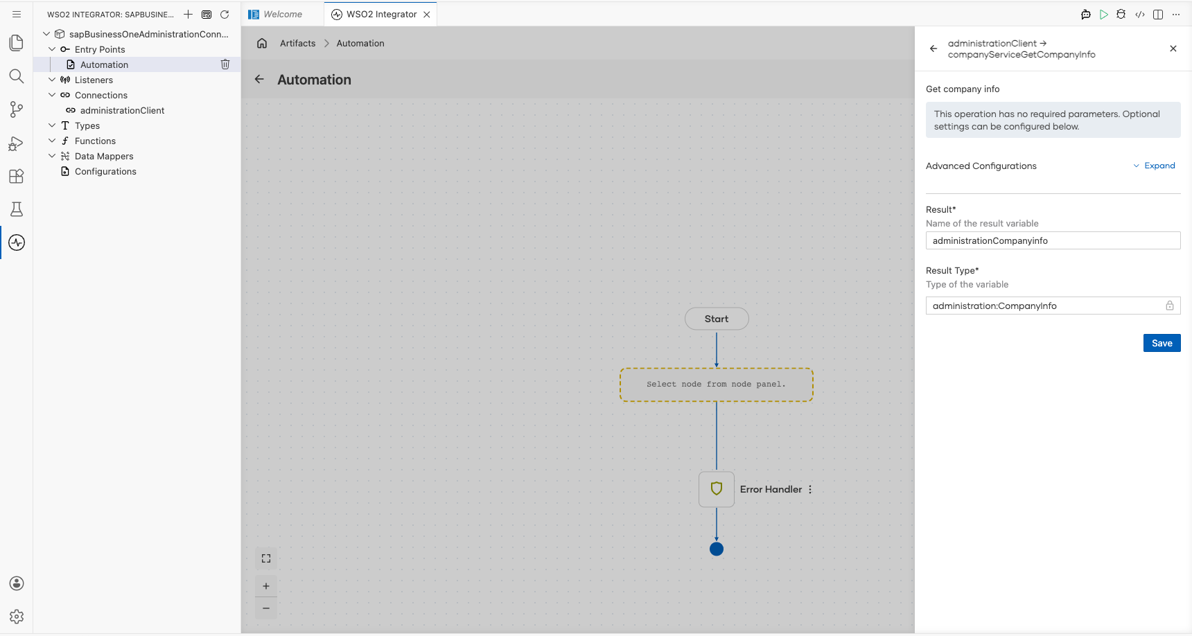This screenshot has height=636, width=1192.
Task: Click the Result Type lock icon
Action: coord(1170,306)
